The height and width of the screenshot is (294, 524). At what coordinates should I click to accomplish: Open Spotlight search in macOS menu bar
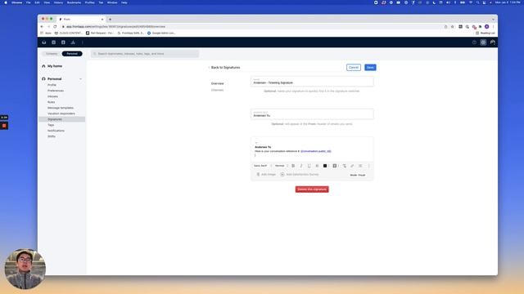coord(477,2)
